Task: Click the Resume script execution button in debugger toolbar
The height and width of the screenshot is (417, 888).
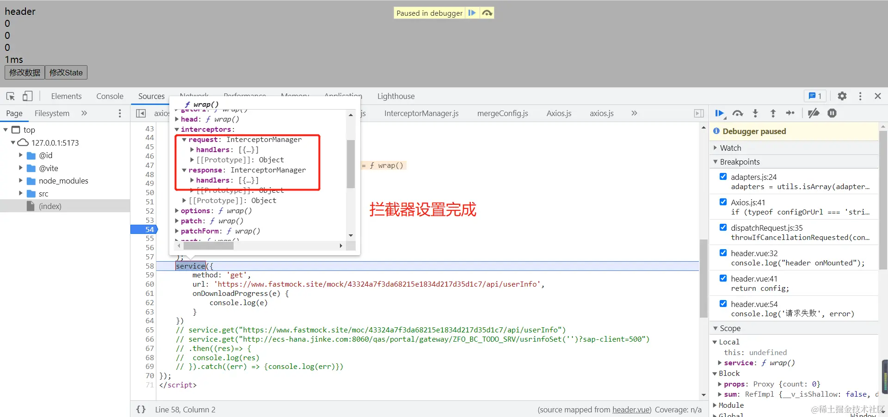Action: pyautogui.click(x=720, y=113)
